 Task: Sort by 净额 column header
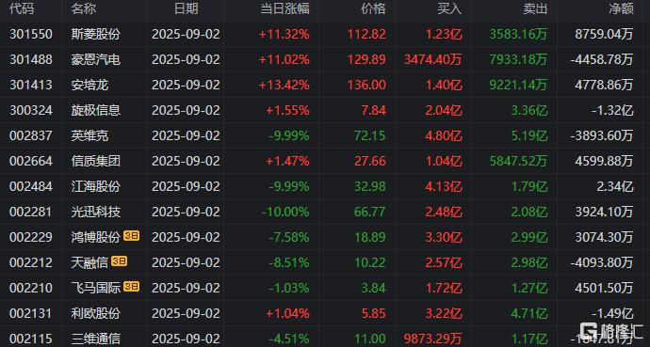[x=621, y=8]
